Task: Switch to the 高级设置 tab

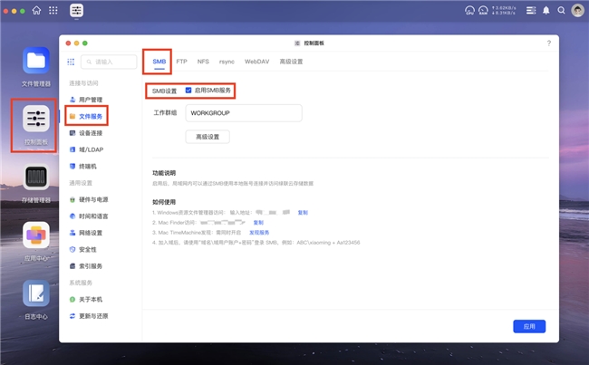Action: 291,62
